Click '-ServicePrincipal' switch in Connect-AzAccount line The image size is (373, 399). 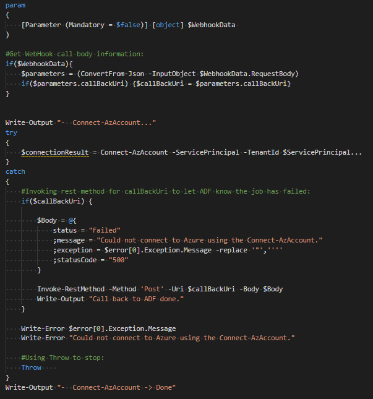[x=205, y=152]
